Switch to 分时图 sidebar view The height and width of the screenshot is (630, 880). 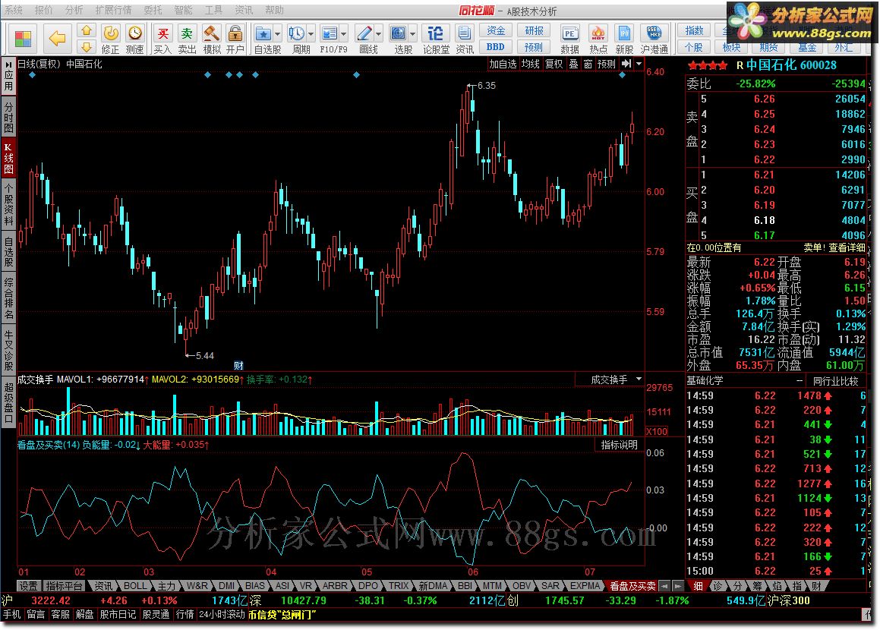pos(8,116)
